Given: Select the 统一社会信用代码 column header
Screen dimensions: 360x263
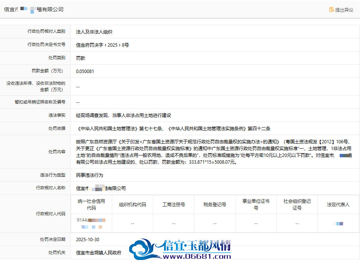Looking at the screenshot, I should (x=92, y=204).
